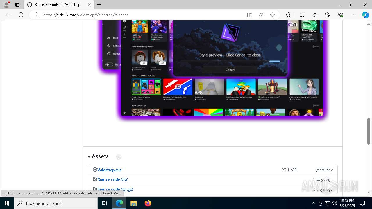Click the scrollbar up arrow
The width and height of the screenshot is (372, 209).
369,24
